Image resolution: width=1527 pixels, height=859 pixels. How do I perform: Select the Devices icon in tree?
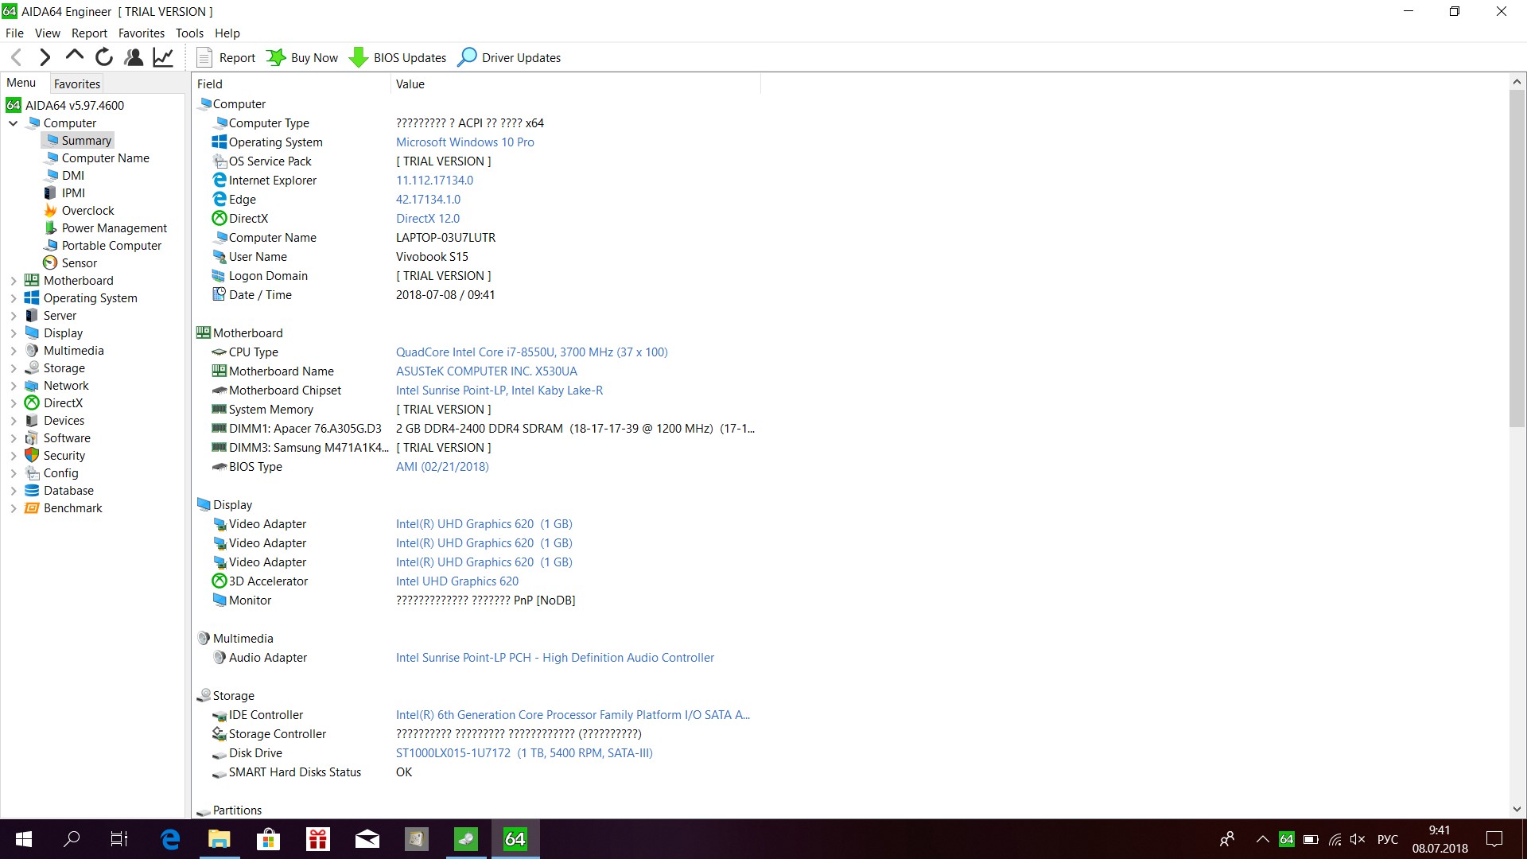(x=32, y=421)
